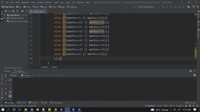The height and width of the screenshot is (112, 200).
Task: Open the Project view dropdown arrow
Action: (9, 11)
